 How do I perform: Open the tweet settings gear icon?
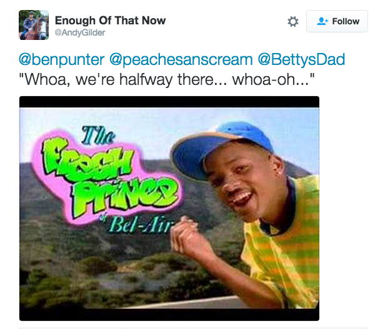click(x=292, y=22)
